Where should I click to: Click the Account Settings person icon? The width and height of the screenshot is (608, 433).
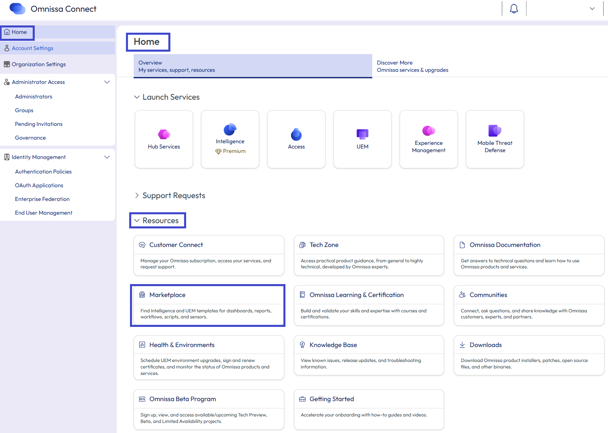point(7,48)
